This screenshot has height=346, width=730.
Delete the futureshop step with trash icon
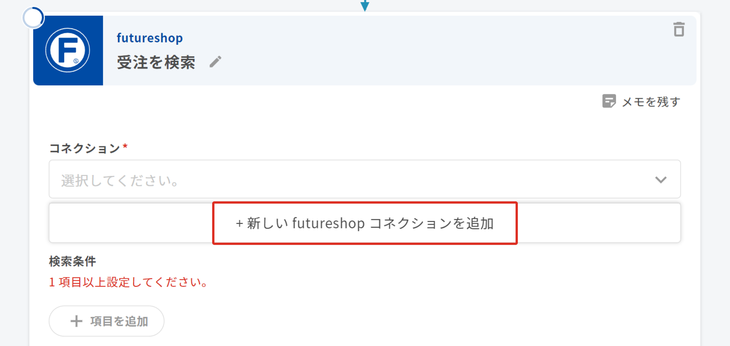679,29
